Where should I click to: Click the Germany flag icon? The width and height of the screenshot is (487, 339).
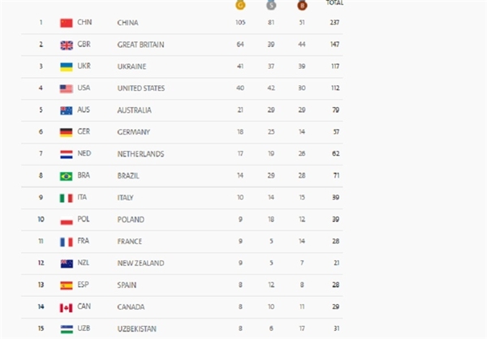(x=67, y=132)
